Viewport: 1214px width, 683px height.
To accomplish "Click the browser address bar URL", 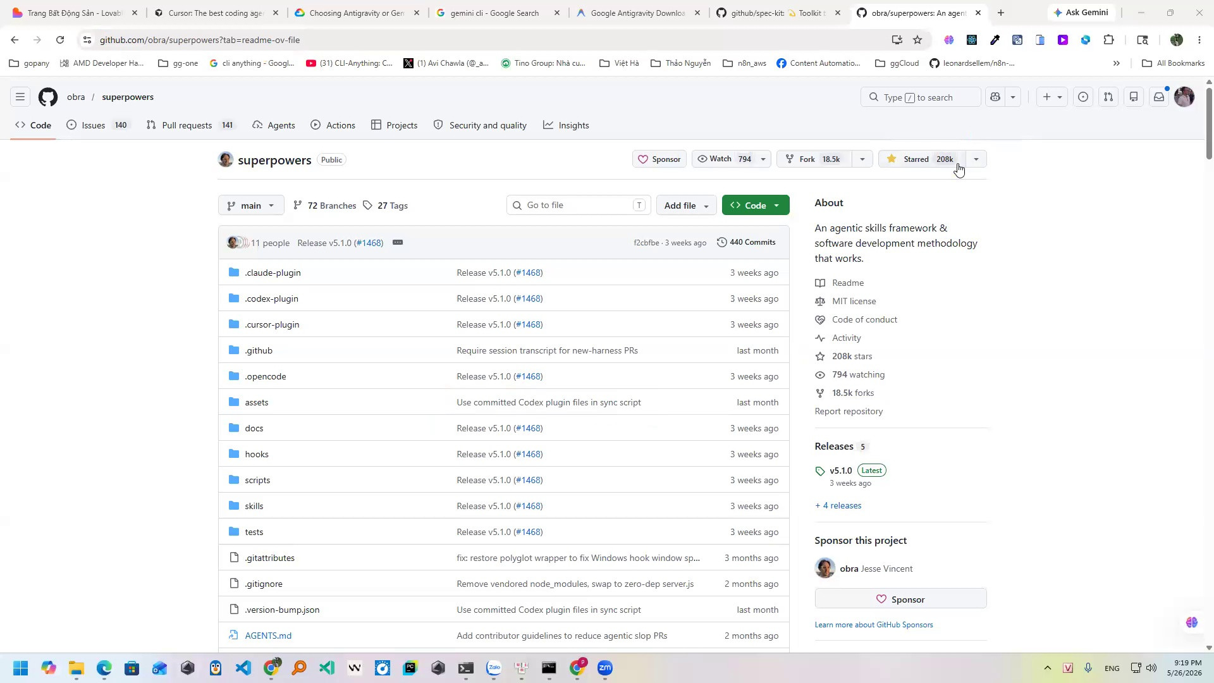I will click(x=200, y=40).
